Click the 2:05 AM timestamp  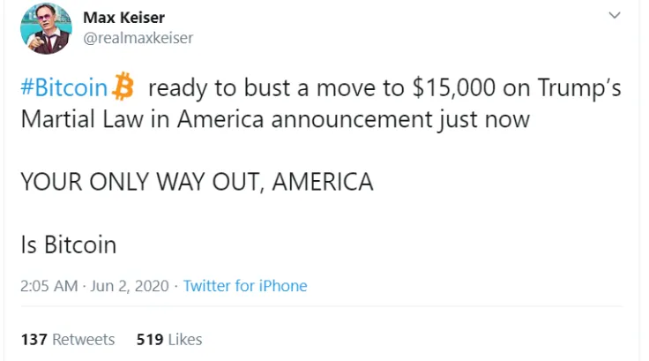48,286
